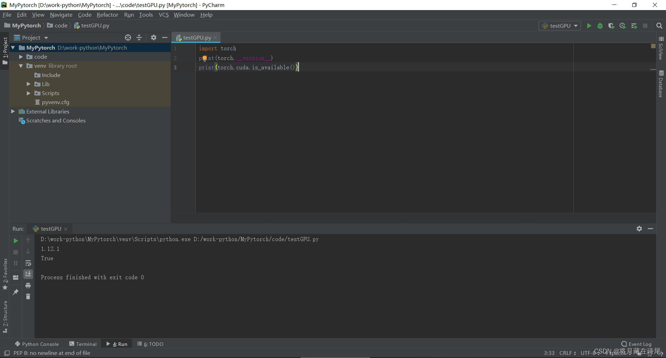Open the Terminal tool window
Screen dimensions: 666x358
(83, 344)
